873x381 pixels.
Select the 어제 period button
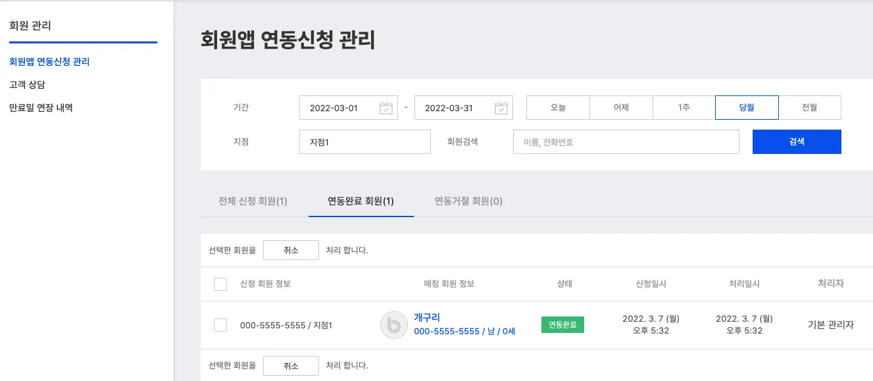pyautogui.click(x=621, y=108)
